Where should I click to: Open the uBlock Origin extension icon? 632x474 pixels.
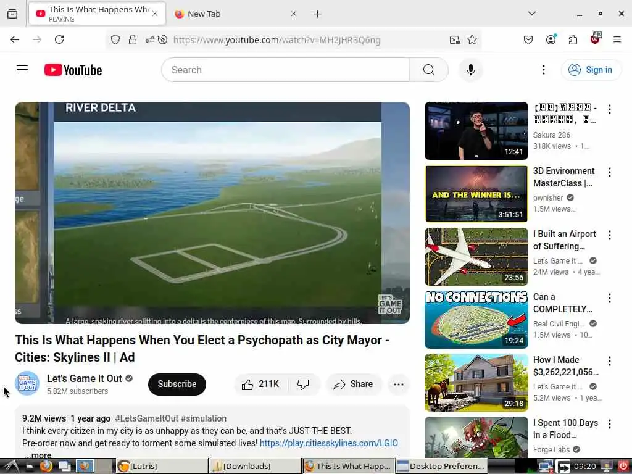[596, 38]
